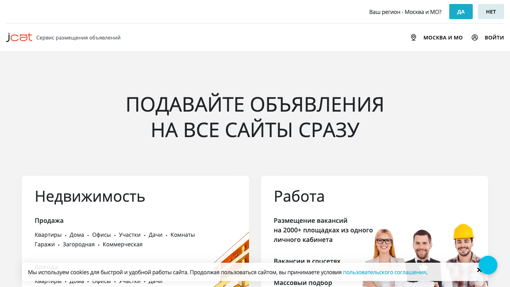Open the round blue chat widget
The height and width of the screenshot is (287, 510).
click(488, 265)
